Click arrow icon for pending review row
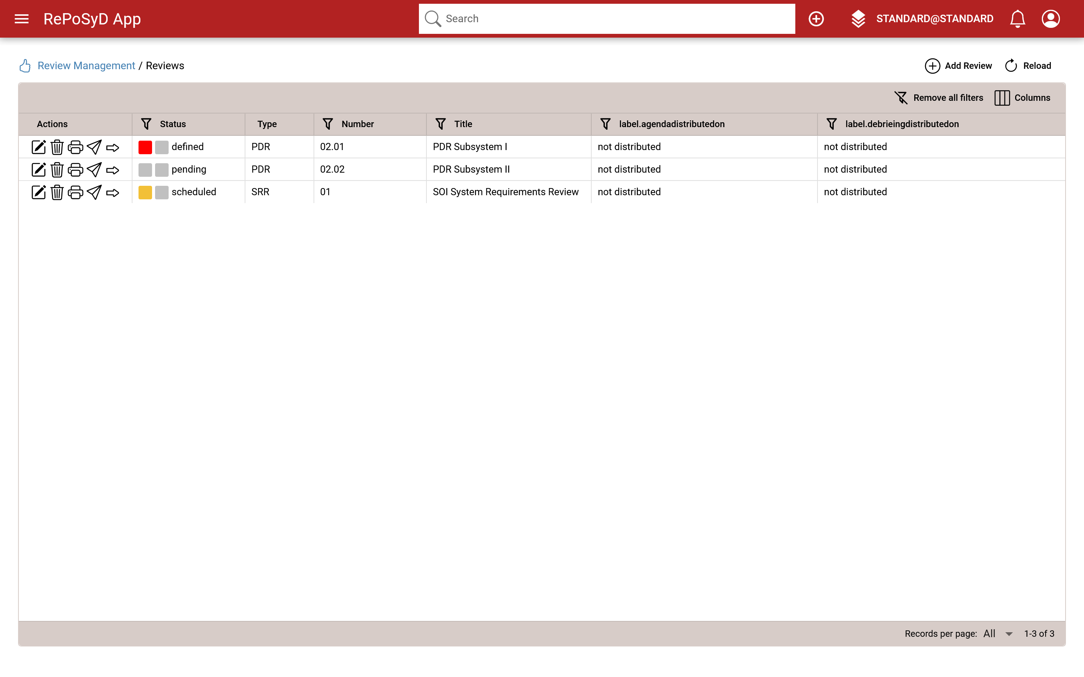Image resolution: width=1084 pixels, height=677 pixels. [x=113, y=170]
